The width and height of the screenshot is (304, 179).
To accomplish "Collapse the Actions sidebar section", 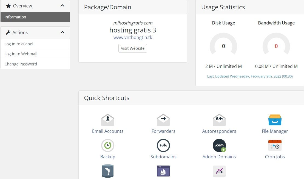I will (62, 32).
